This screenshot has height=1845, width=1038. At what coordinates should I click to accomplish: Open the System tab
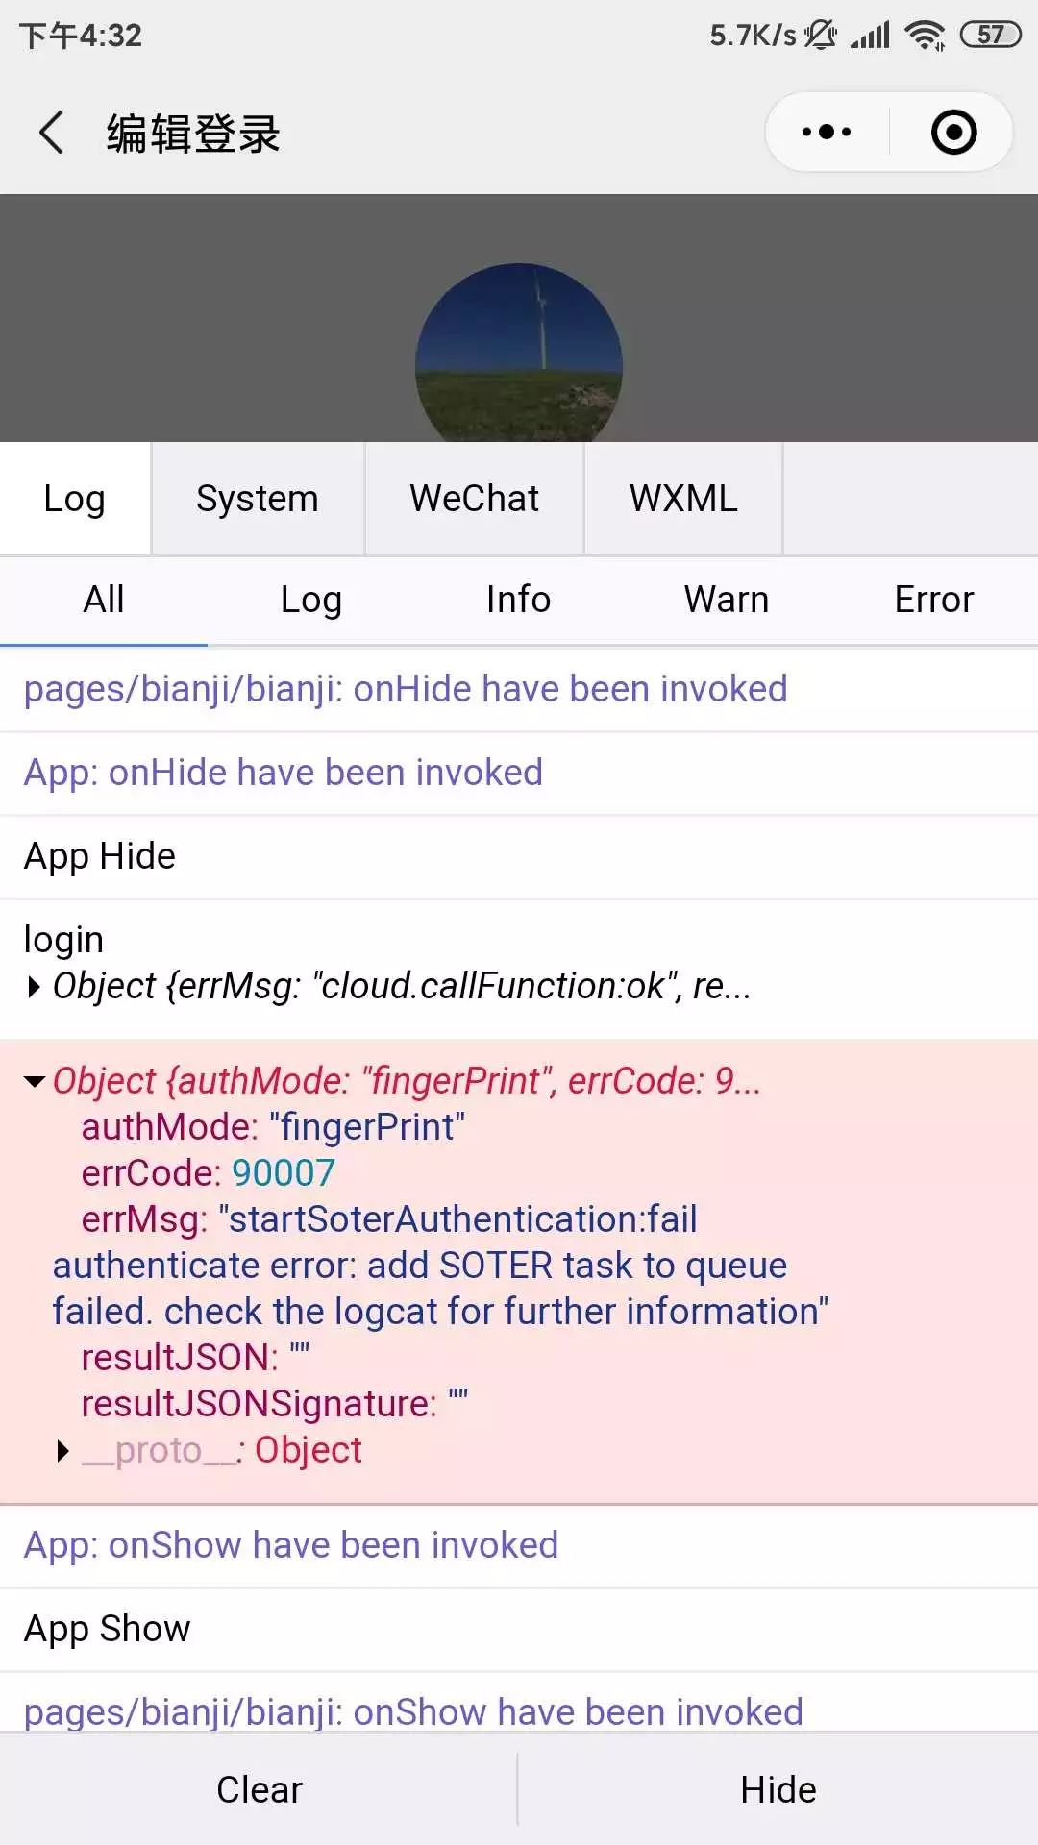258,499
